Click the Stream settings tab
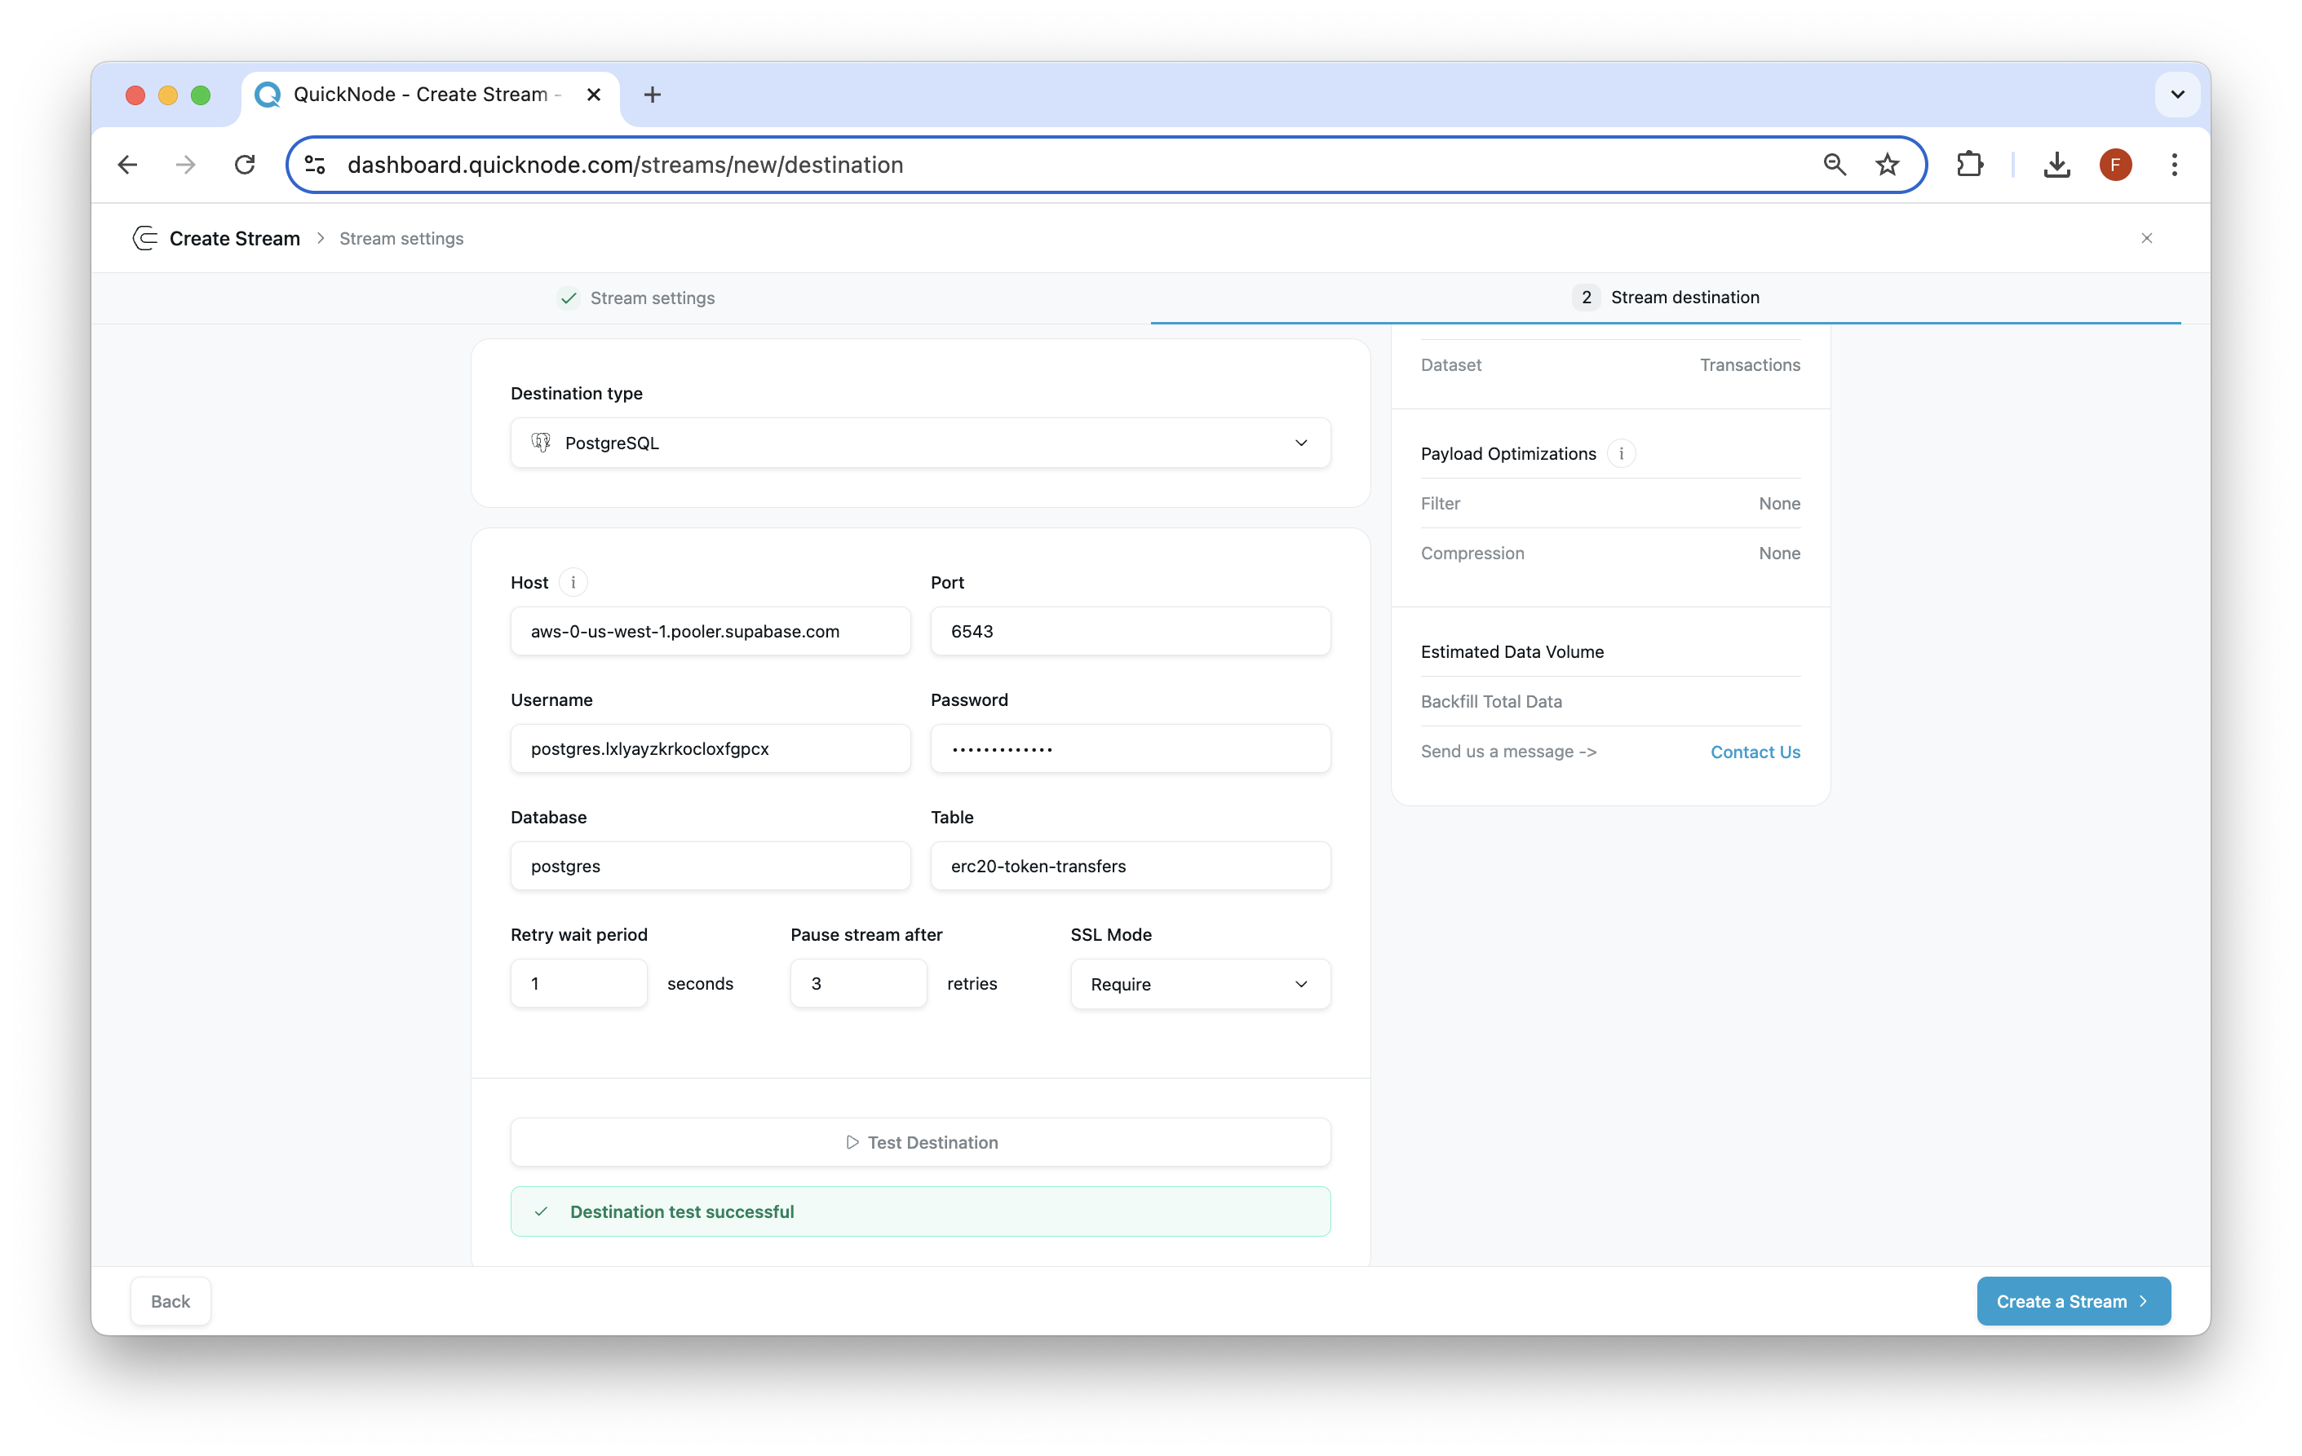 click(x=653, y=297)
